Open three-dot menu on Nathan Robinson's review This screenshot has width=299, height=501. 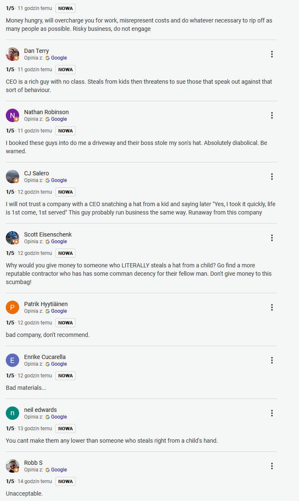point(272,115)
